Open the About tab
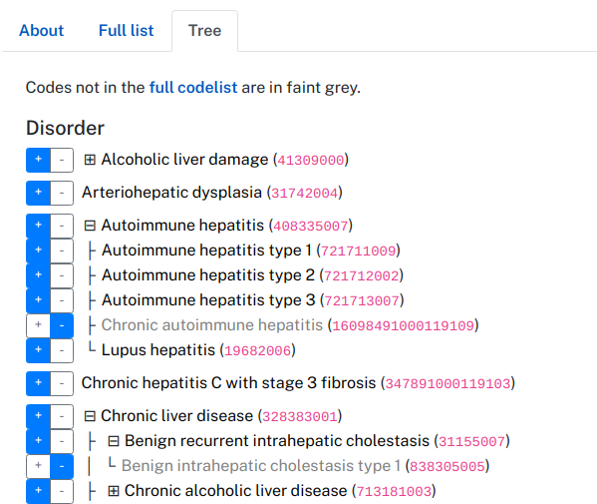The image size is (597, 504). (x=42, y=31)
